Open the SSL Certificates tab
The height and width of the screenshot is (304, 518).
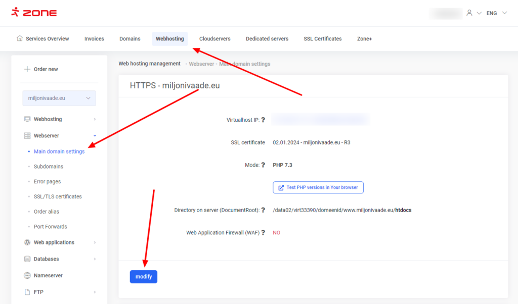(322, 39)
